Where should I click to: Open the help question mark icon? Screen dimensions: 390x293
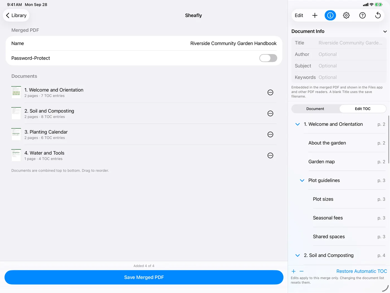coord(362,15)
